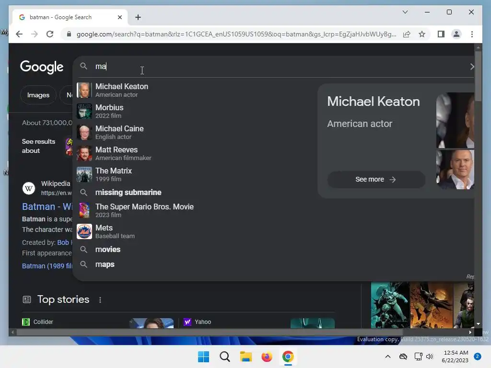
Task: Click the teal Batman artwork image
Action: 390,305
